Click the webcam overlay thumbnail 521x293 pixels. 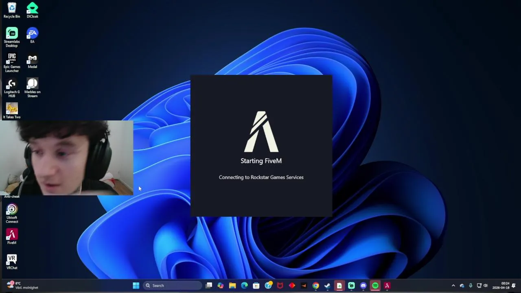[x=66, y=158]
